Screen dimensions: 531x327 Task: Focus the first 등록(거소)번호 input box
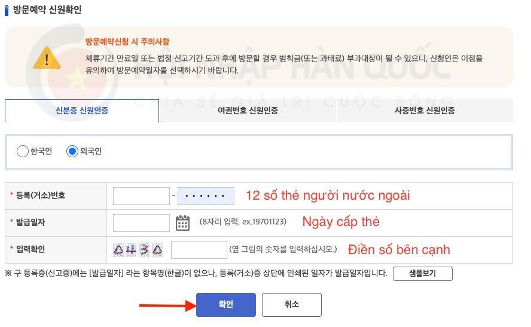[141, 196]
